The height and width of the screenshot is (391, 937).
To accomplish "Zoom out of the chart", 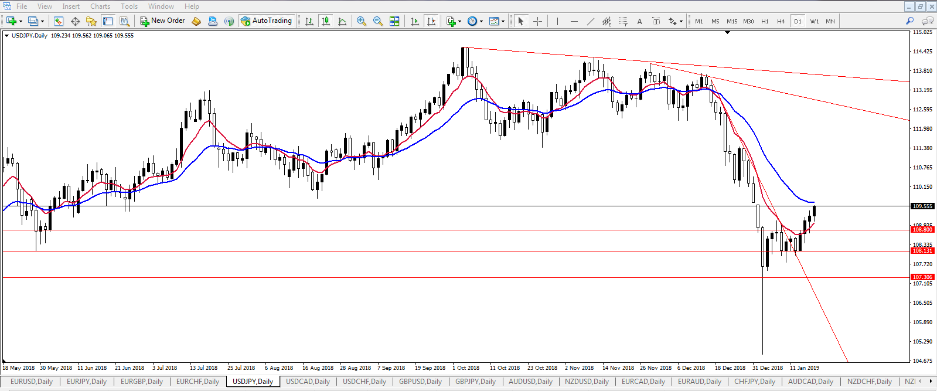I will click(378, 21).
